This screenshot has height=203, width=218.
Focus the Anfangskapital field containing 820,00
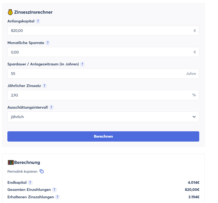click(x=100, y=31)
